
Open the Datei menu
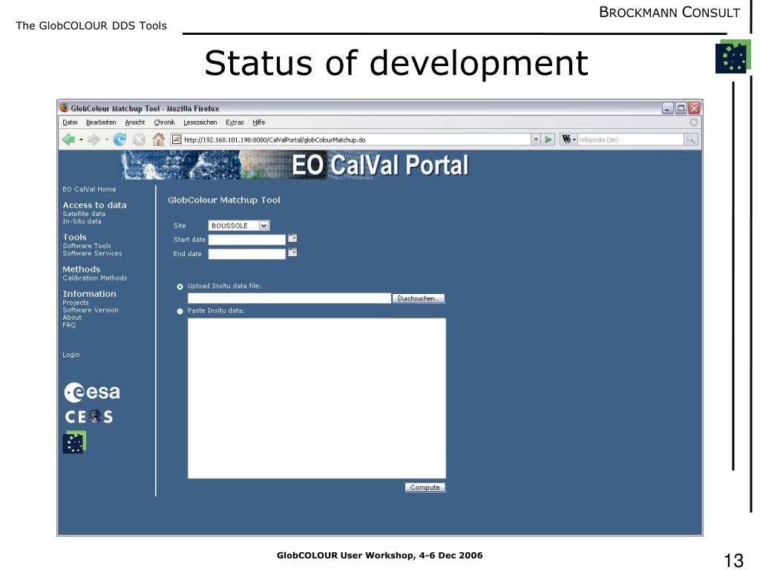coord(70,122)
